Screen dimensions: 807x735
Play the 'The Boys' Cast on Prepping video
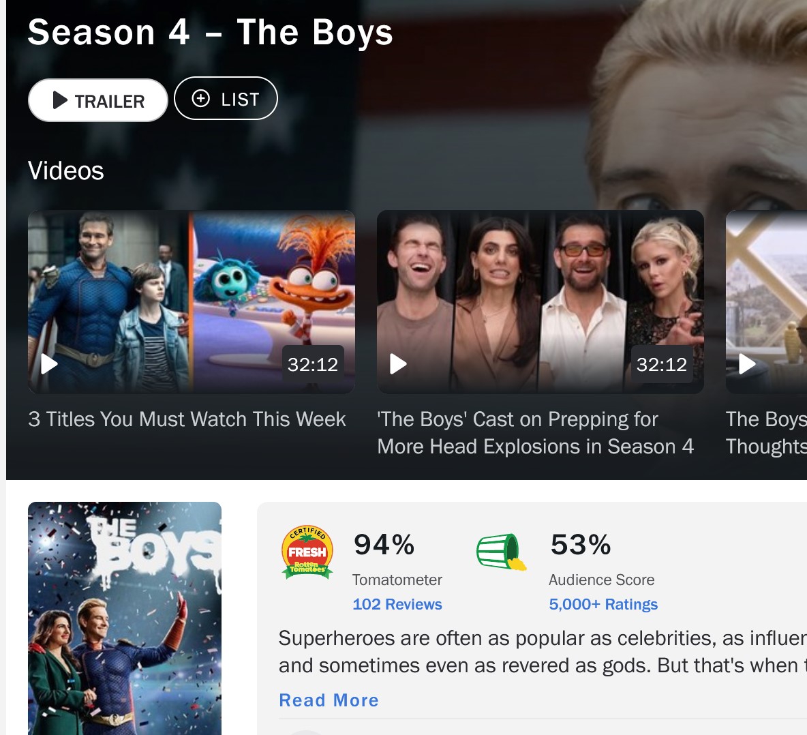pos(398,364)
